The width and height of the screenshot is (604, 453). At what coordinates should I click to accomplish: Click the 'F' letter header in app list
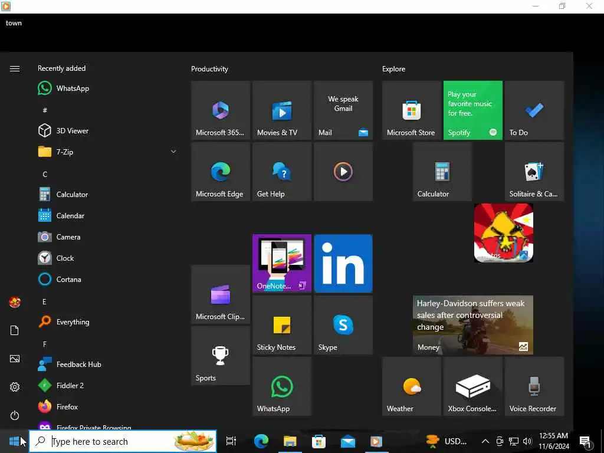[45, 344]
